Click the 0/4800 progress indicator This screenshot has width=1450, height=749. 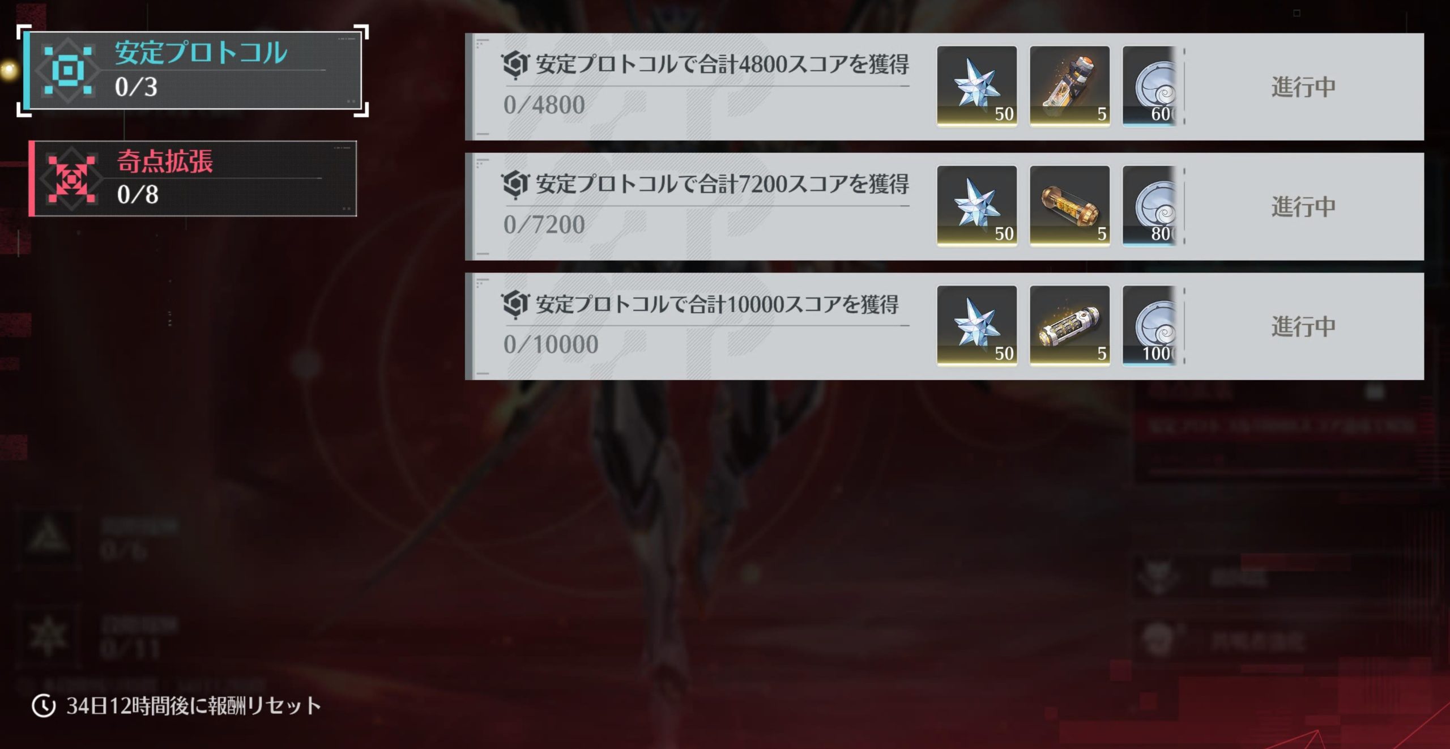[x=544, y=105]
